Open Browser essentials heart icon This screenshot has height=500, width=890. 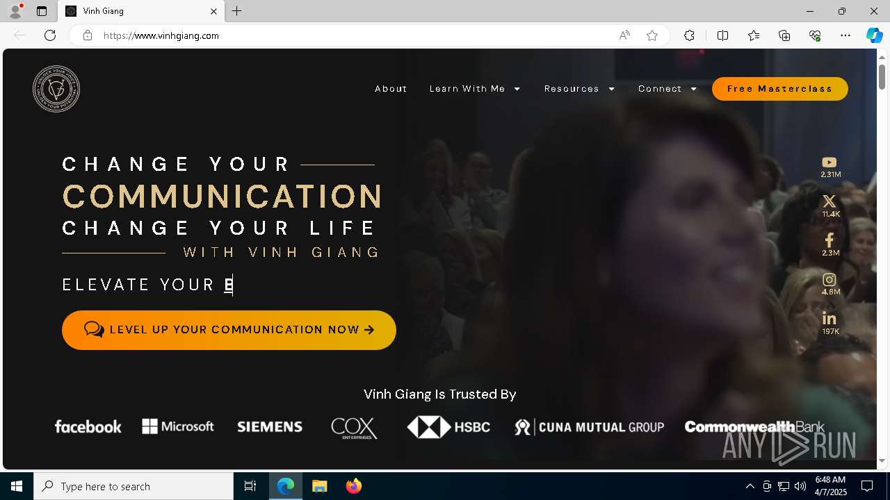pos(815,35)
